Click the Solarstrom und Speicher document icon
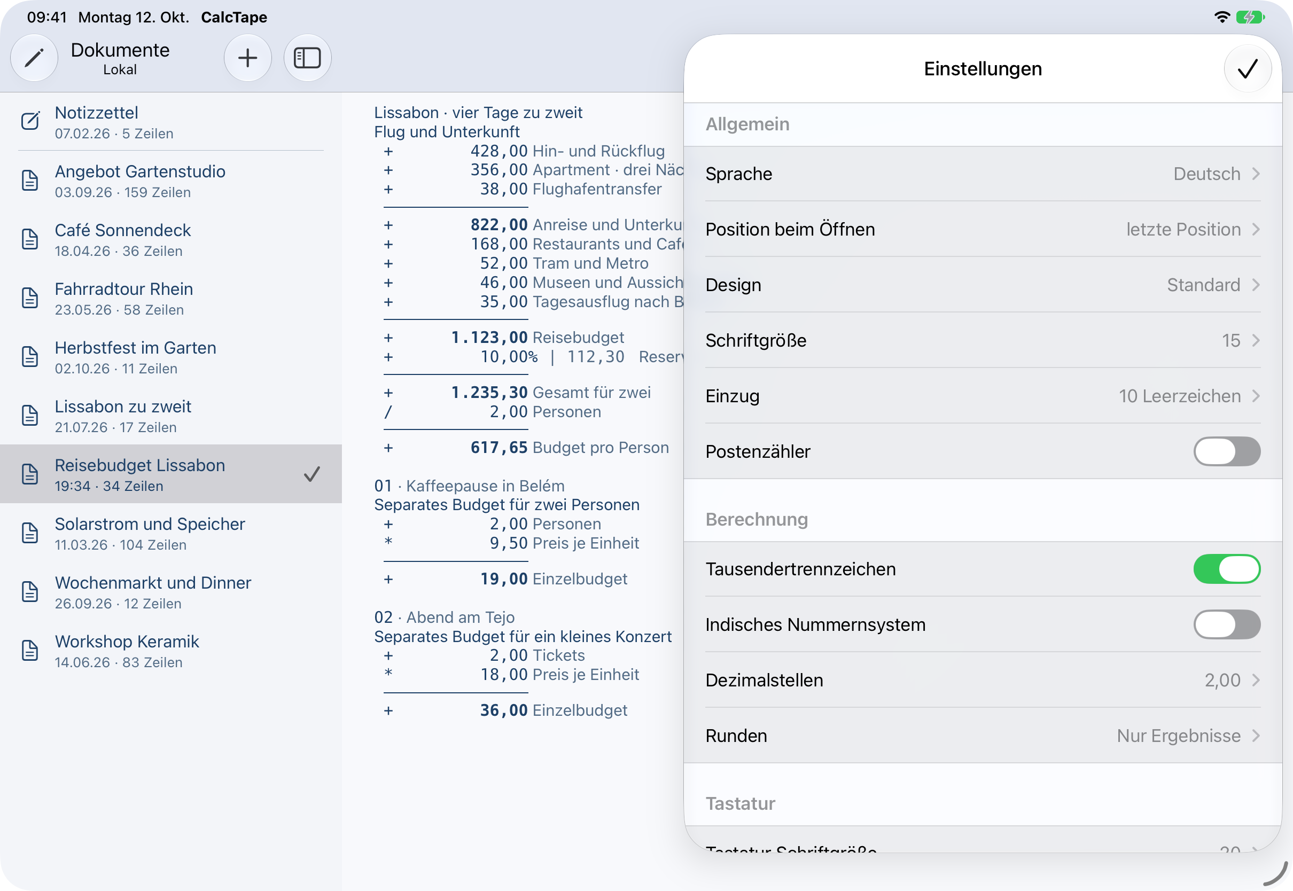The width and height of the screenshot is (1293, 891). (x=30, y=533)
